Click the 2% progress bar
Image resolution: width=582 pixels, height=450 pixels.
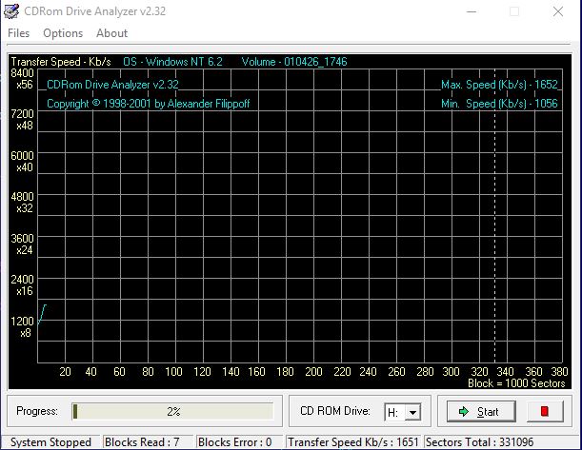[x=172, y=412]
